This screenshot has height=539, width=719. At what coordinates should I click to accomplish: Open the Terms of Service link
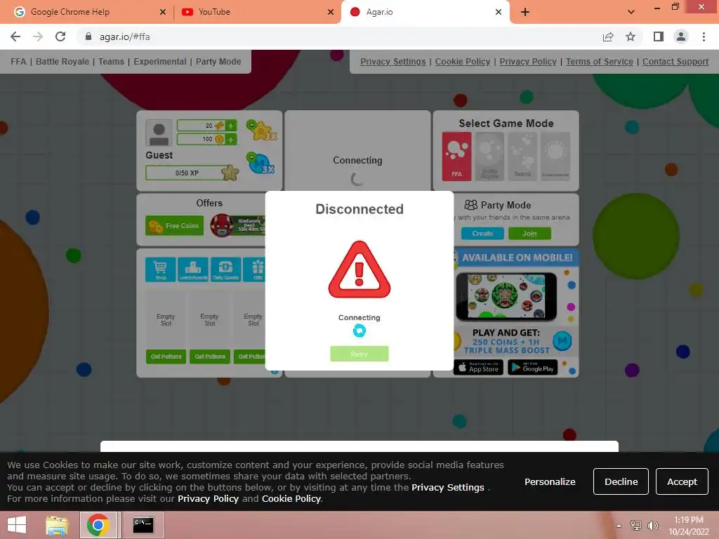click(600, 62)
